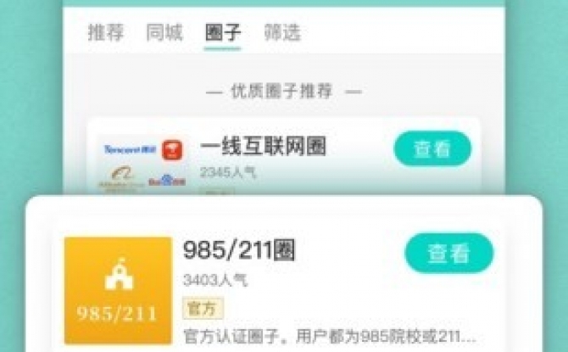Switch to the 同城 tab
The image size is (568, 352).
point(164,32)
